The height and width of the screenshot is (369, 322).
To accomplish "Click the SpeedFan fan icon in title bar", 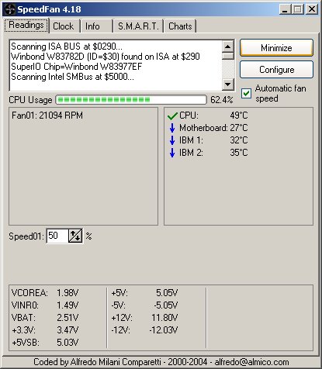I will [10, 9].
